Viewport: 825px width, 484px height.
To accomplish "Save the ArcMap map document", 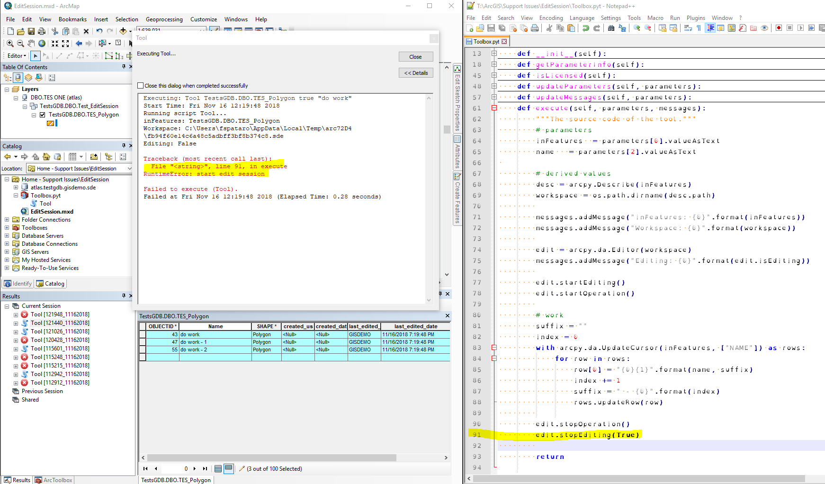I will tap(31, 31).
